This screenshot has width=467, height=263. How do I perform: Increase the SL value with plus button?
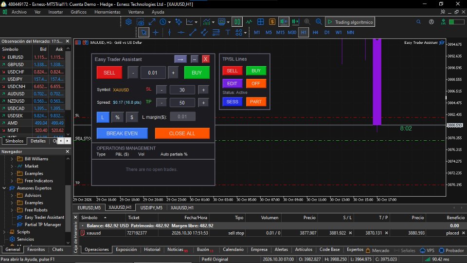point(203,90)
